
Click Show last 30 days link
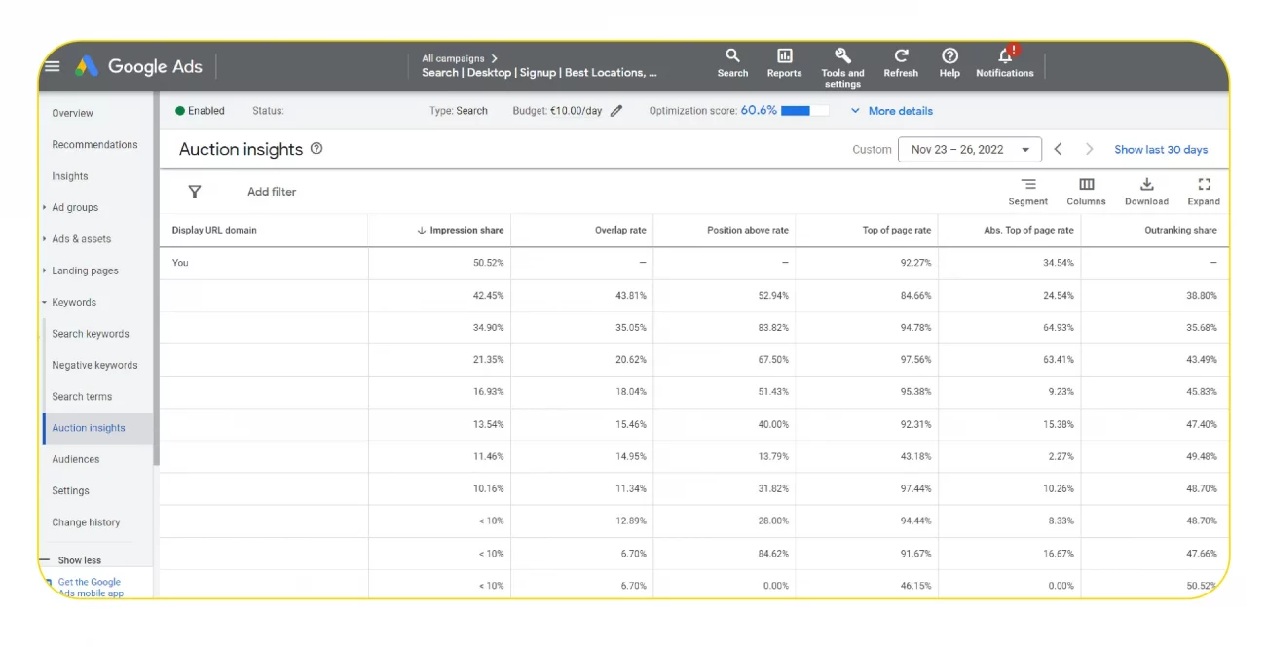1161,150
